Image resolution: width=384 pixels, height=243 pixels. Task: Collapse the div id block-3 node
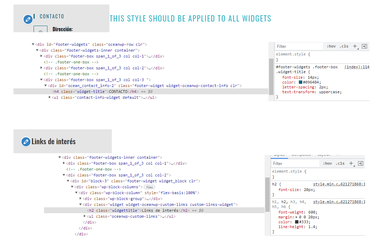[x=68, y=181]
